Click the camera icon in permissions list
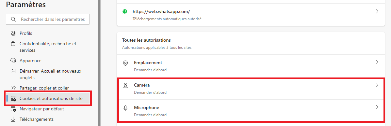 (125, 86)
